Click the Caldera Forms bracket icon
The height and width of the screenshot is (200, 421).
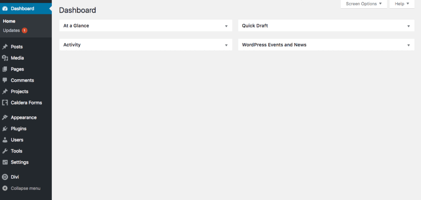(5, 102)
